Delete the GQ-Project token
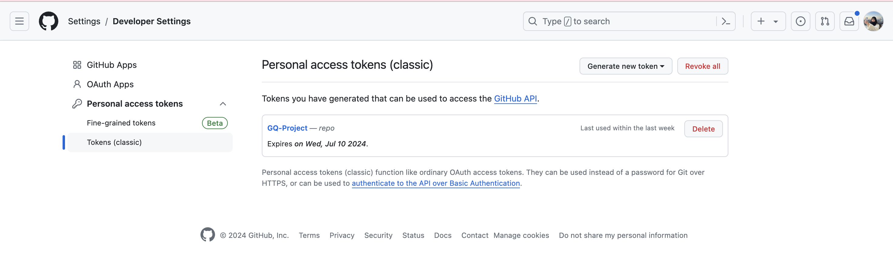The image size is (893, 280). point(703,128)
